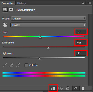Image resolution: width=93 pixels, height=92 pixels.
Task: Open the panel flyout menu
Action: tap(89, 3)
